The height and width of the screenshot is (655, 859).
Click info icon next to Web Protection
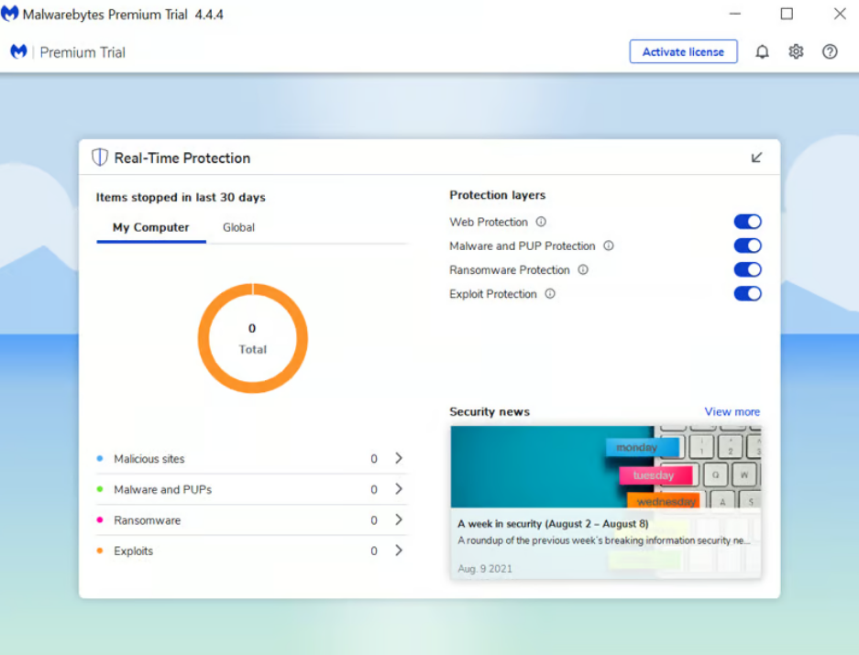[541, 222]
